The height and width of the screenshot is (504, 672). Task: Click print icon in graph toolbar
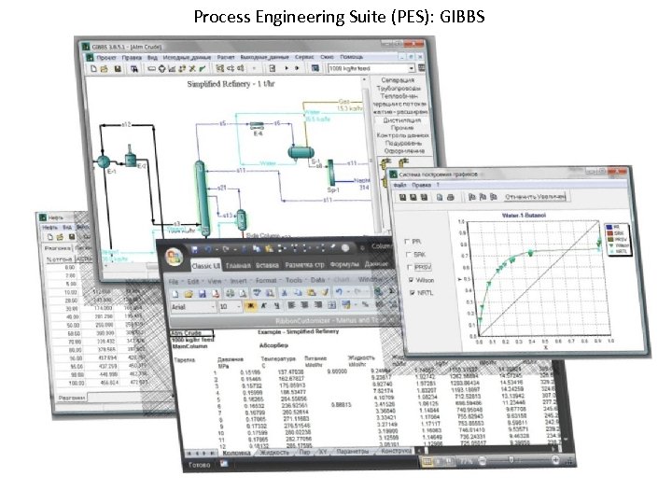(x=451, y=197)
